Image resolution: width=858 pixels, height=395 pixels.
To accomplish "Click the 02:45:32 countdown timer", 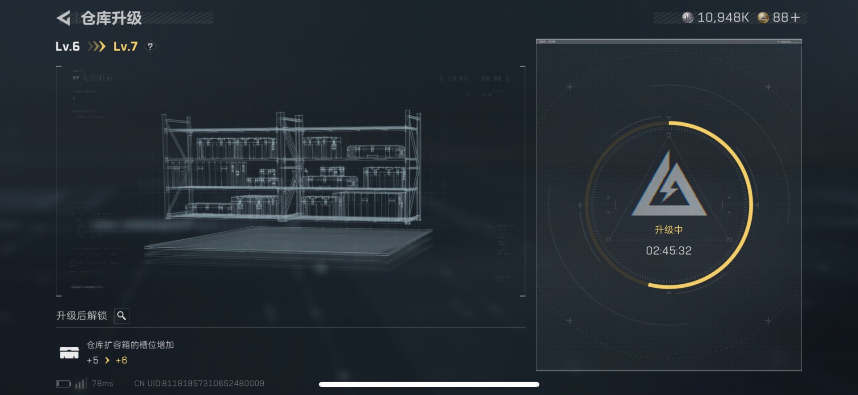I will (x=669, y=251).
